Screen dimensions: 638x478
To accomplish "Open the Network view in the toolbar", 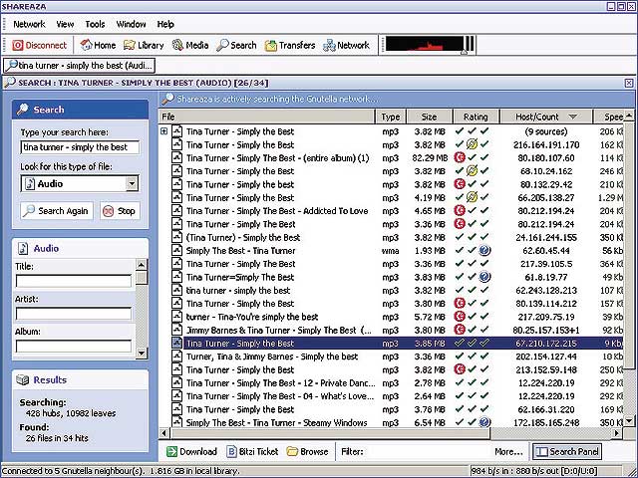I will [x=346, y=45].
